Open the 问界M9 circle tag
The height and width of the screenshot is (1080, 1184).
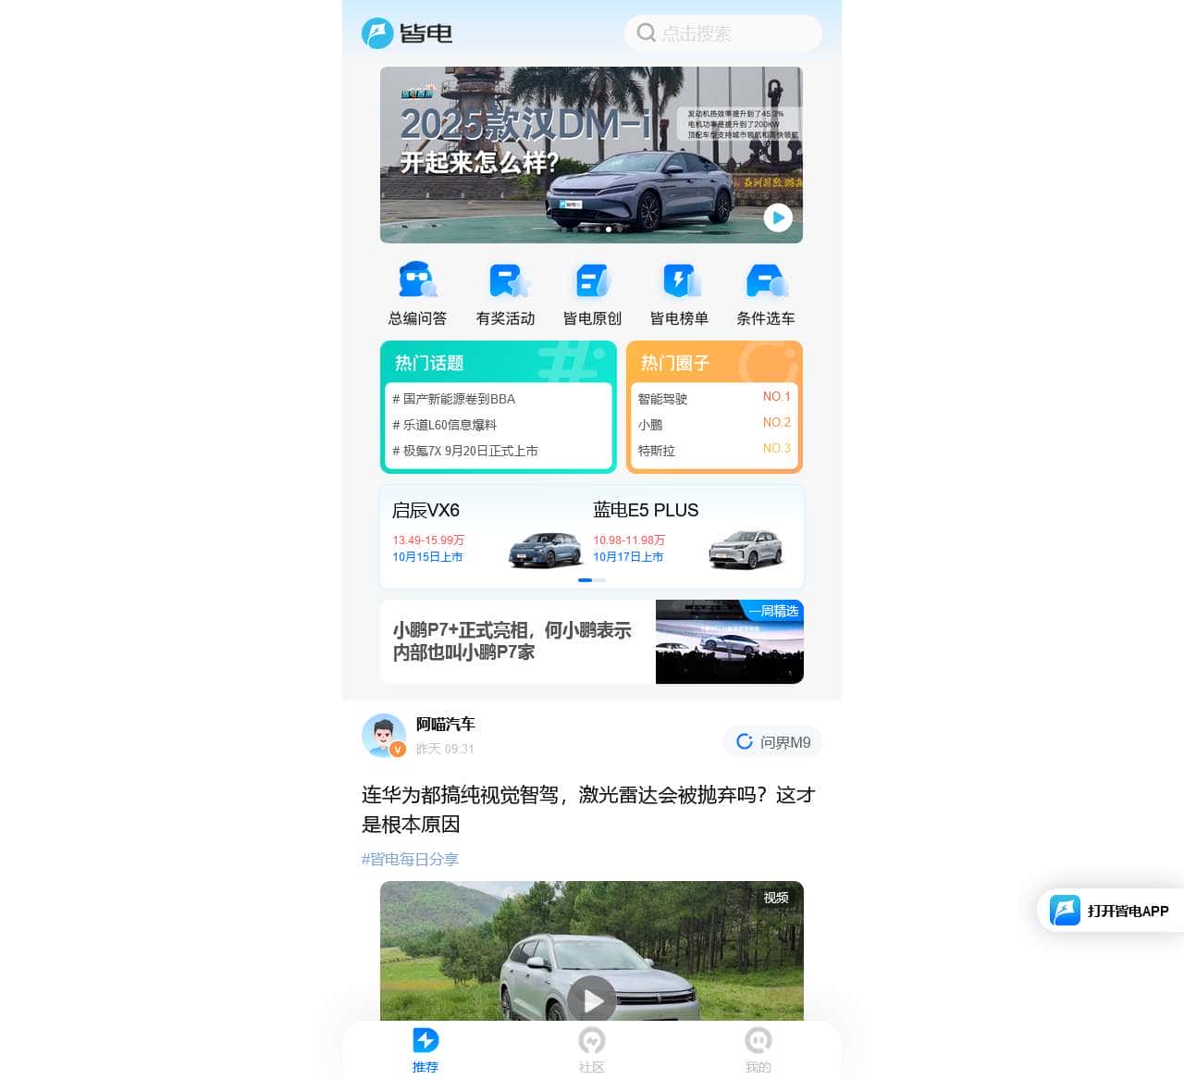772,742
